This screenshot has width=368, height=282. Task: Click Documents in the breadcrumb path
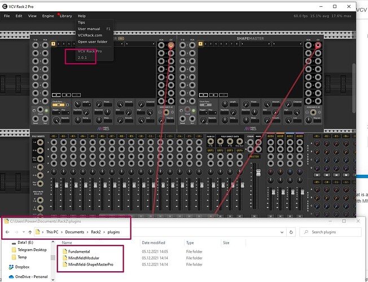75,232
